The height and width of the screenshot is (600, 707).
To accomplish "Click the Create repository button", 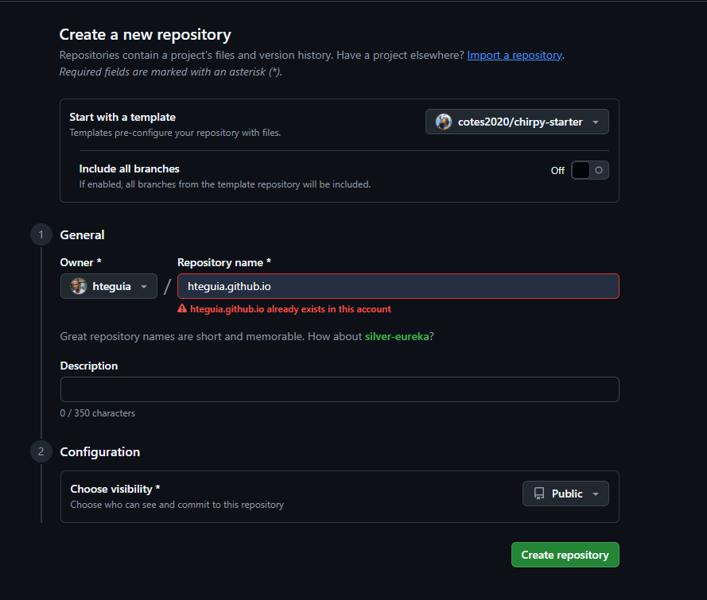I will pos(565,555).
